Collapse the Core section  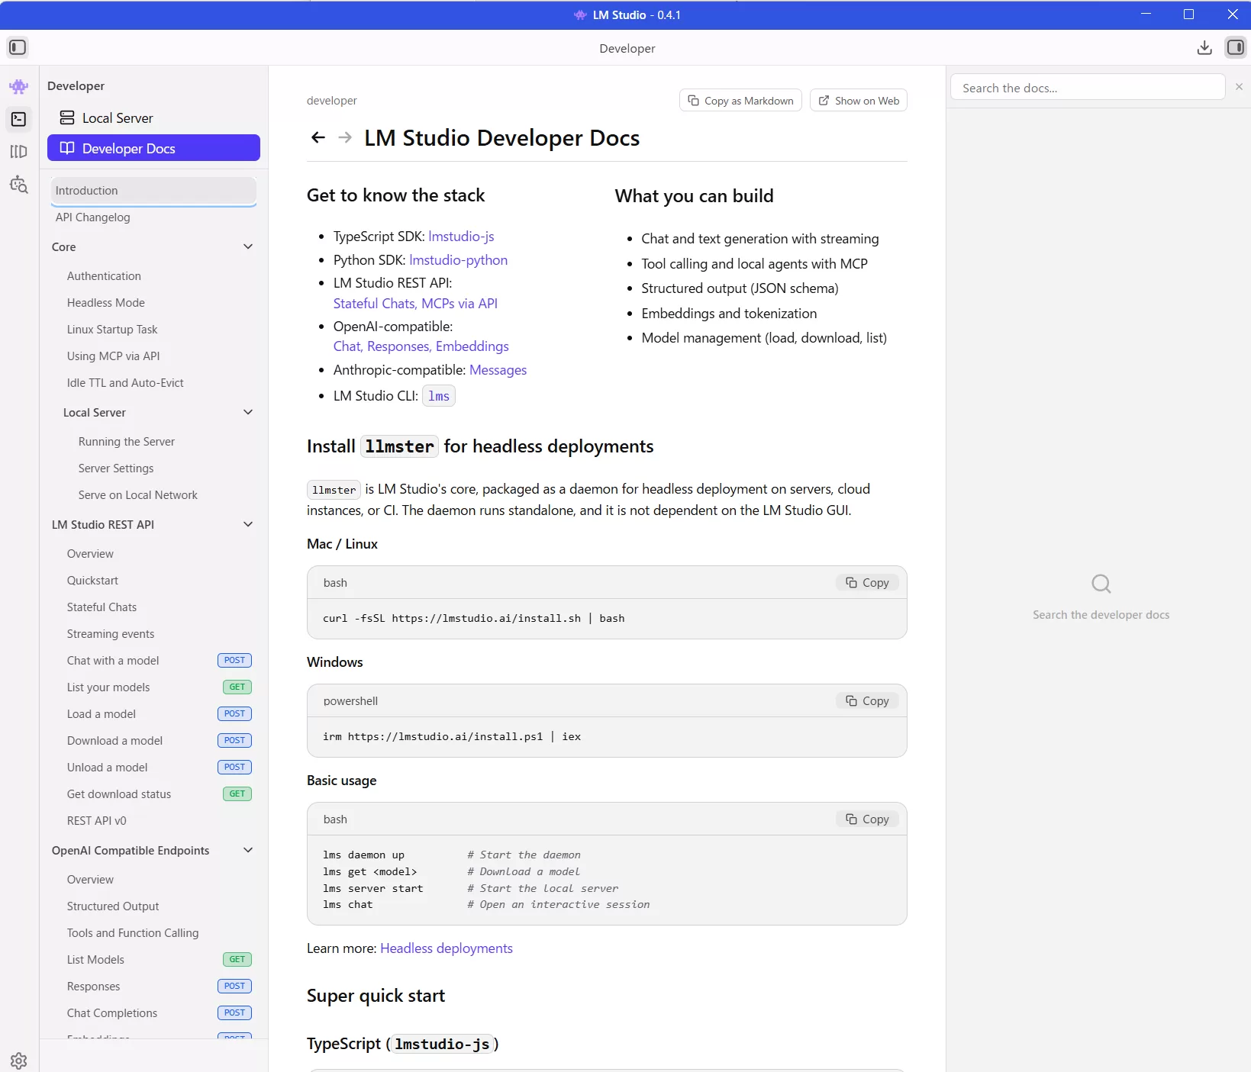[x=248, y=246]
